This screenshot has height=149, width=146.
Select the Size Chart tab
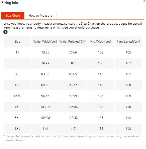pos(13,16)
